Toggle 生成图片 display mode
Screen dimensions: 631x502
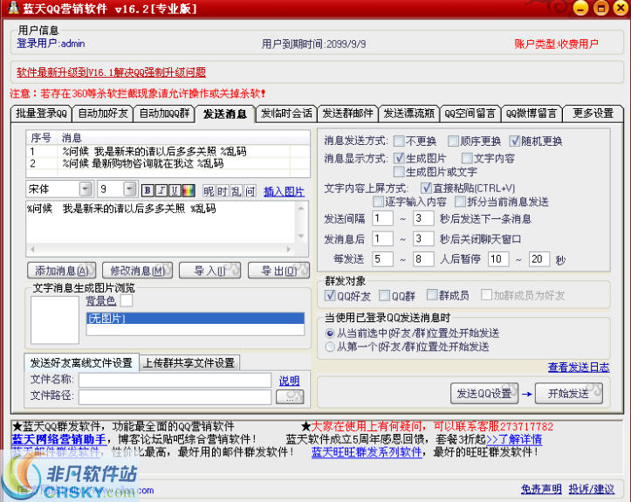point(399,158)
